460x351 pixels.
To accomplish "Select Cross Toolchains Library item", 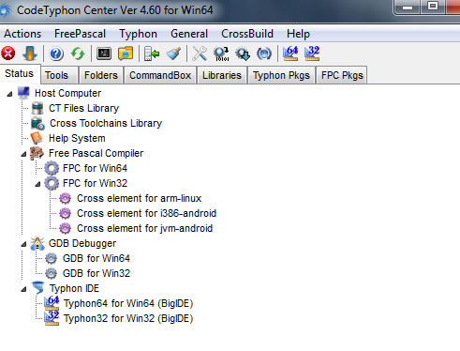I will point(106,123).
